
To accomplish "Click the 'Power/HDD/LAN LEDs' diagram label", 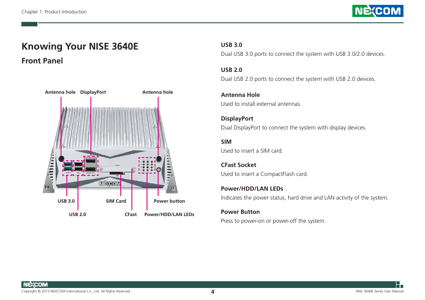I will 169,214.
